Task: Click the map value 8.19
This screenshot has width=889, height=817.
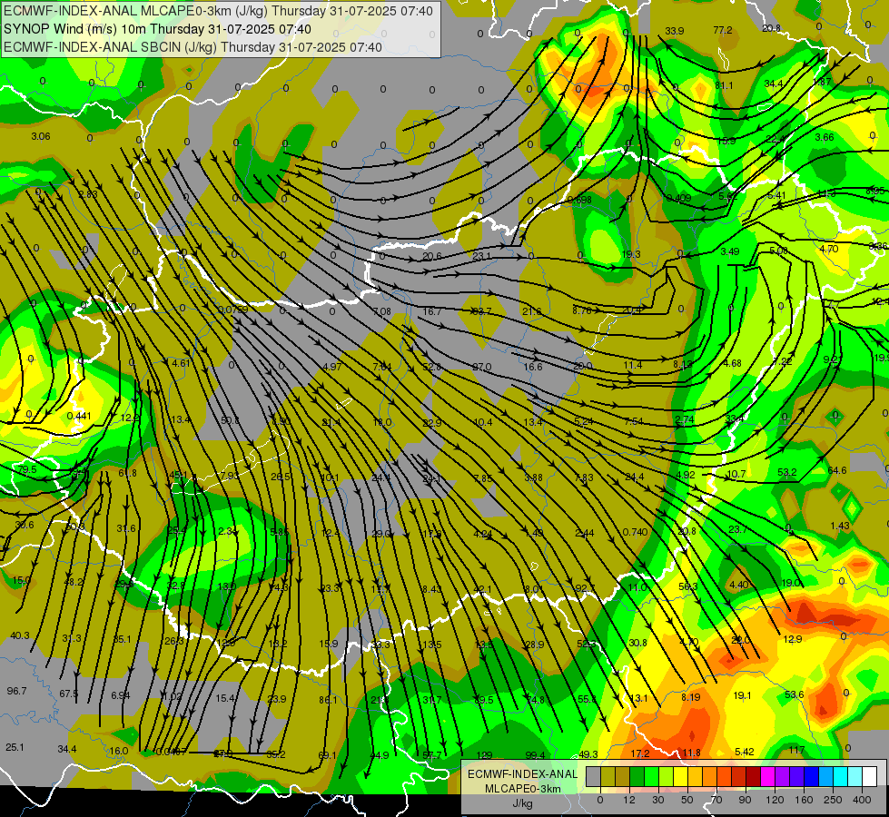Action: [690, 697]
